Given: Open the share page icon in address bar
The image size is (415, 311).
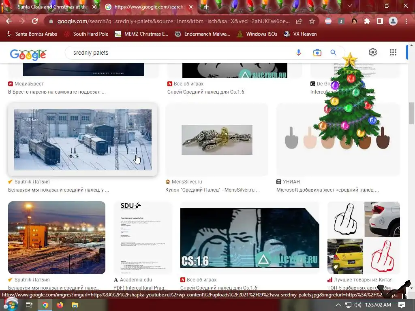Looking at the screenshot, I should (299, 21).
